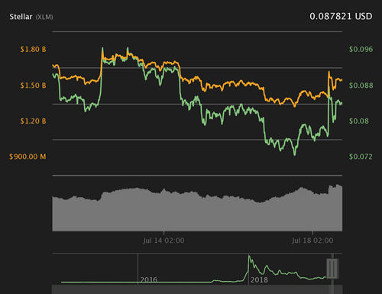Click the (XLM) ticker label
This screenshot has width=382, height=294.
pos(44,18)
